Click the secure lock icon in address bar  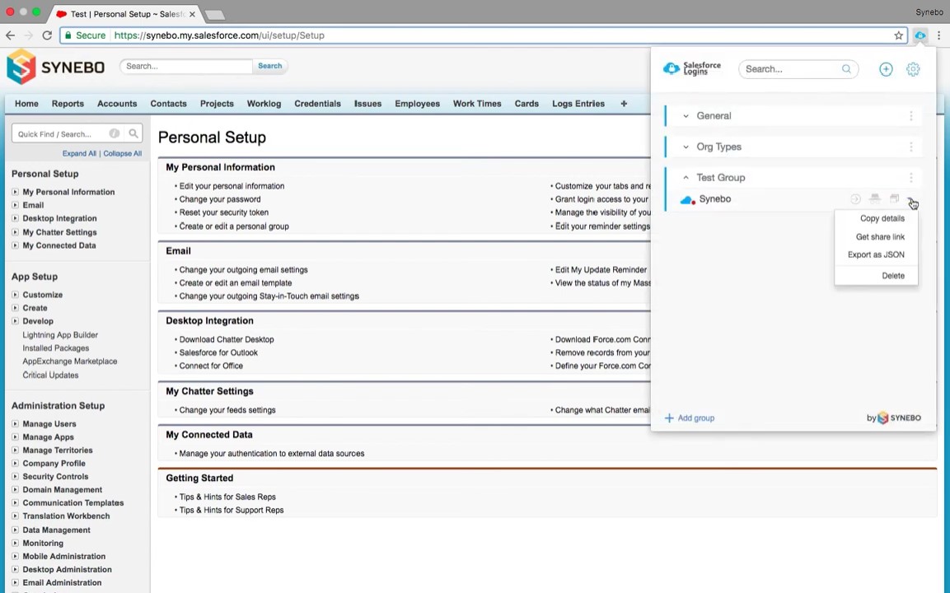(x=68, y=35)
